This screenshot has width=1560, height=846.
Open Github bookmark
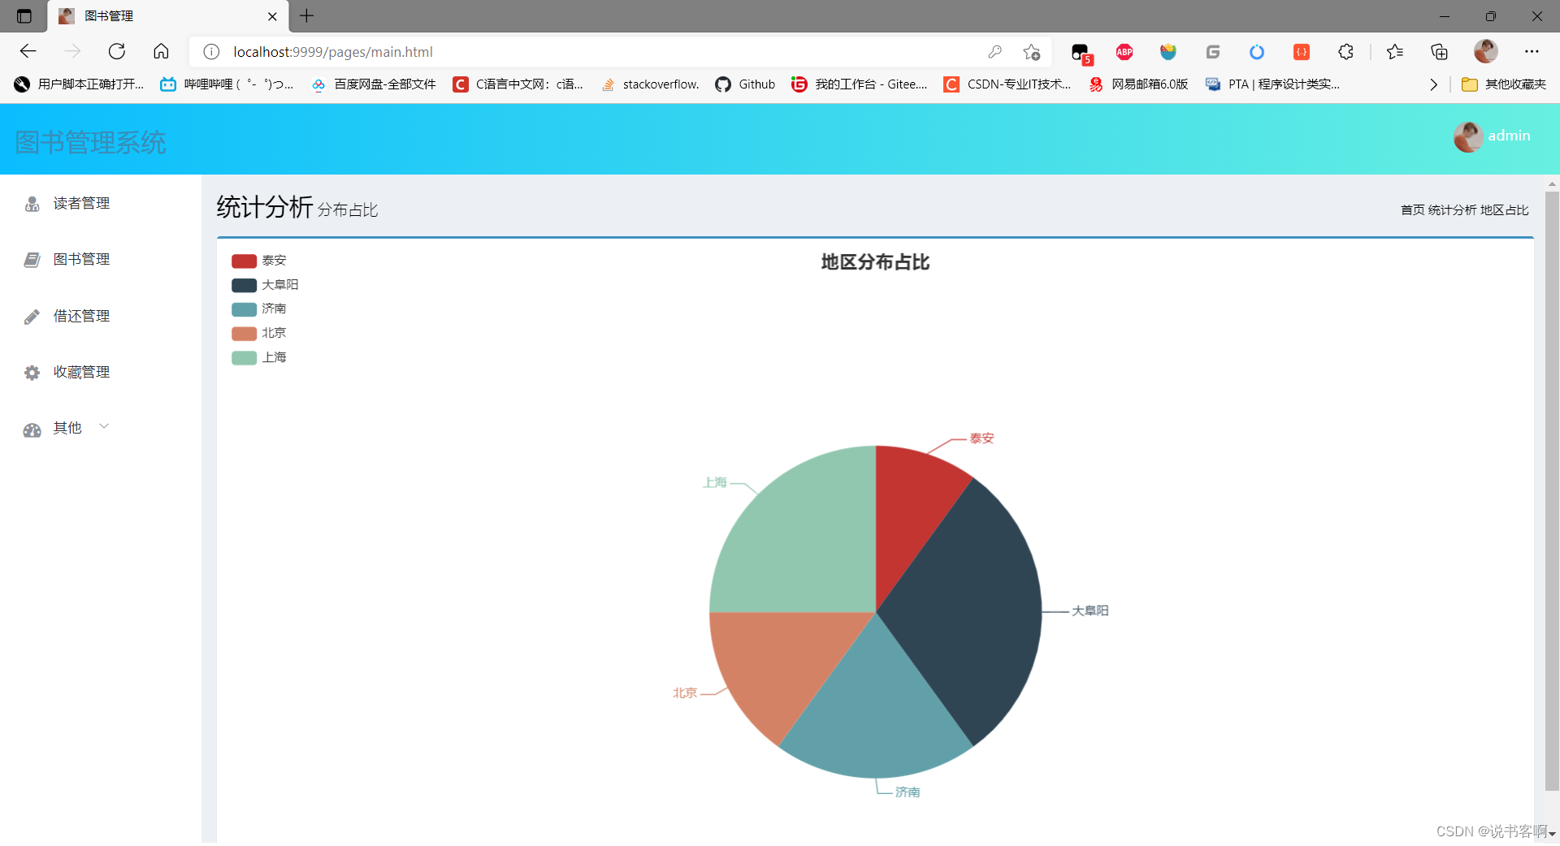coord(745,84)
